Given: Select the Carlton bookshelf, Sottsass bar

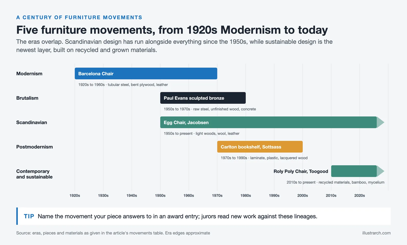Looking at the screenshot, I should click(260, 147).
